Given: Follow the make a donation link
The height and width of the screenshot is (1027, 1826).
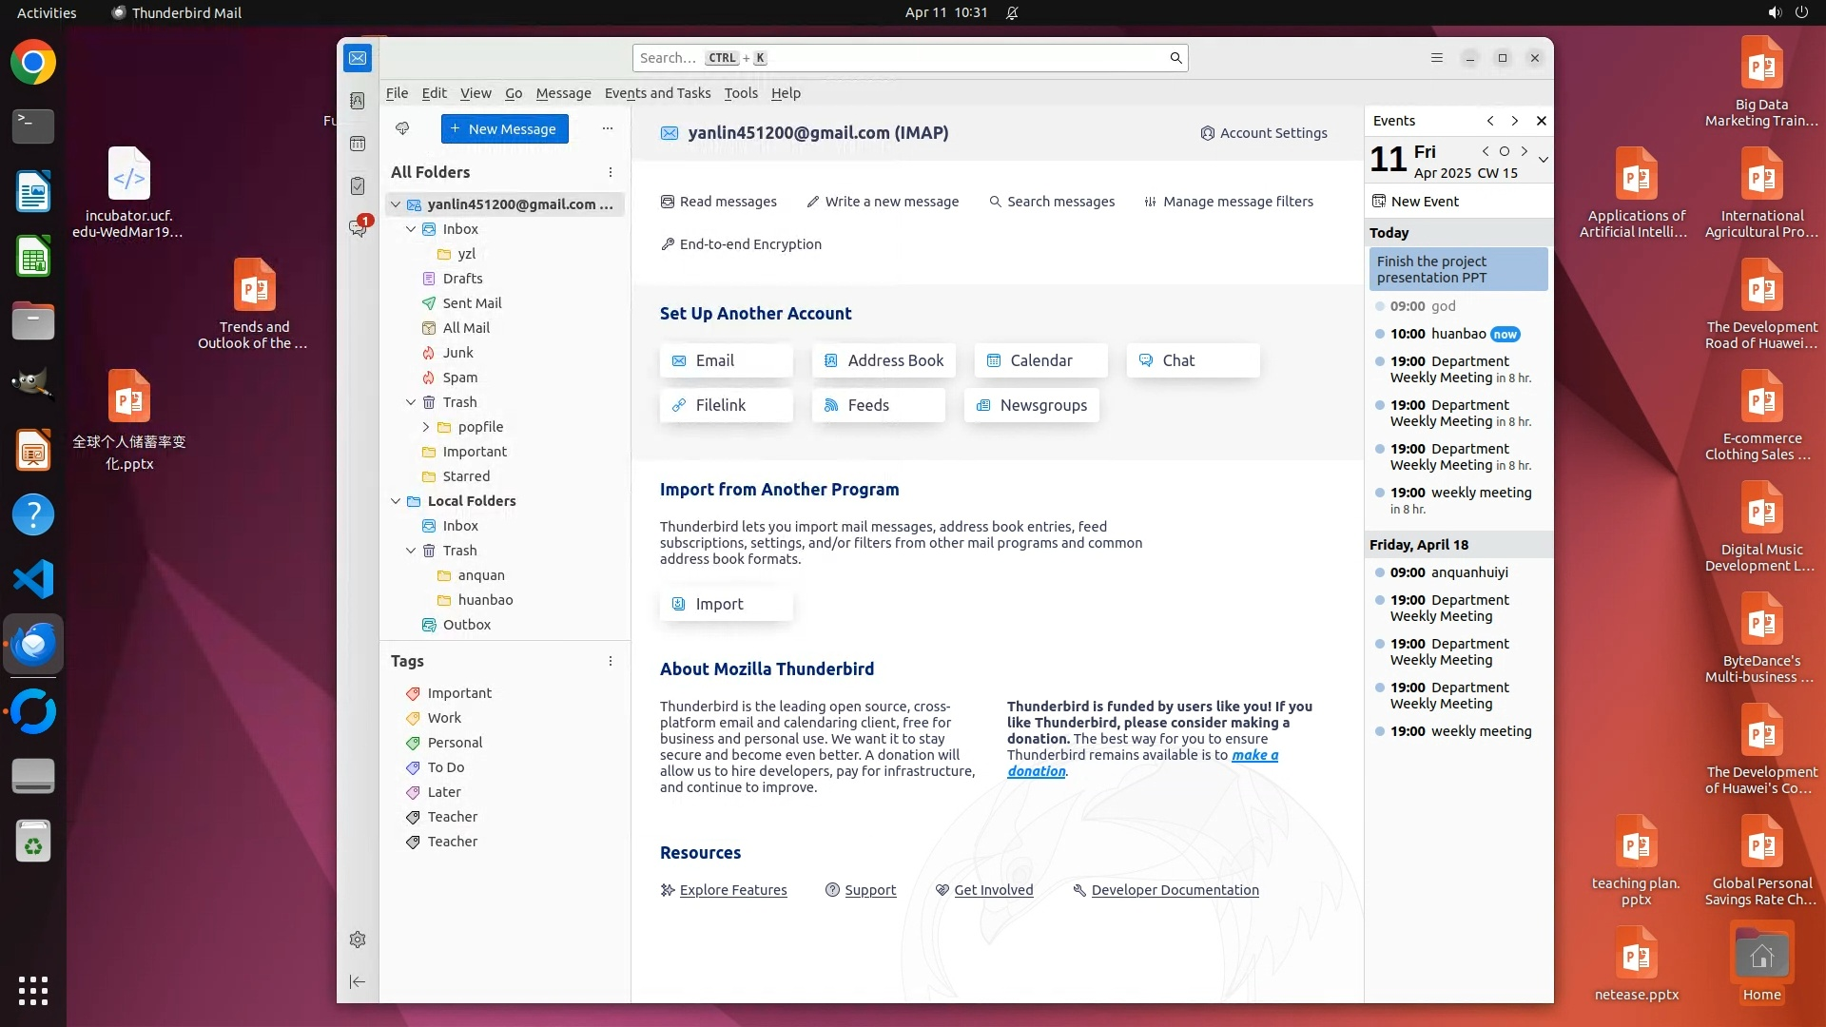Looking at the screenshot, I should point(1253,755).
